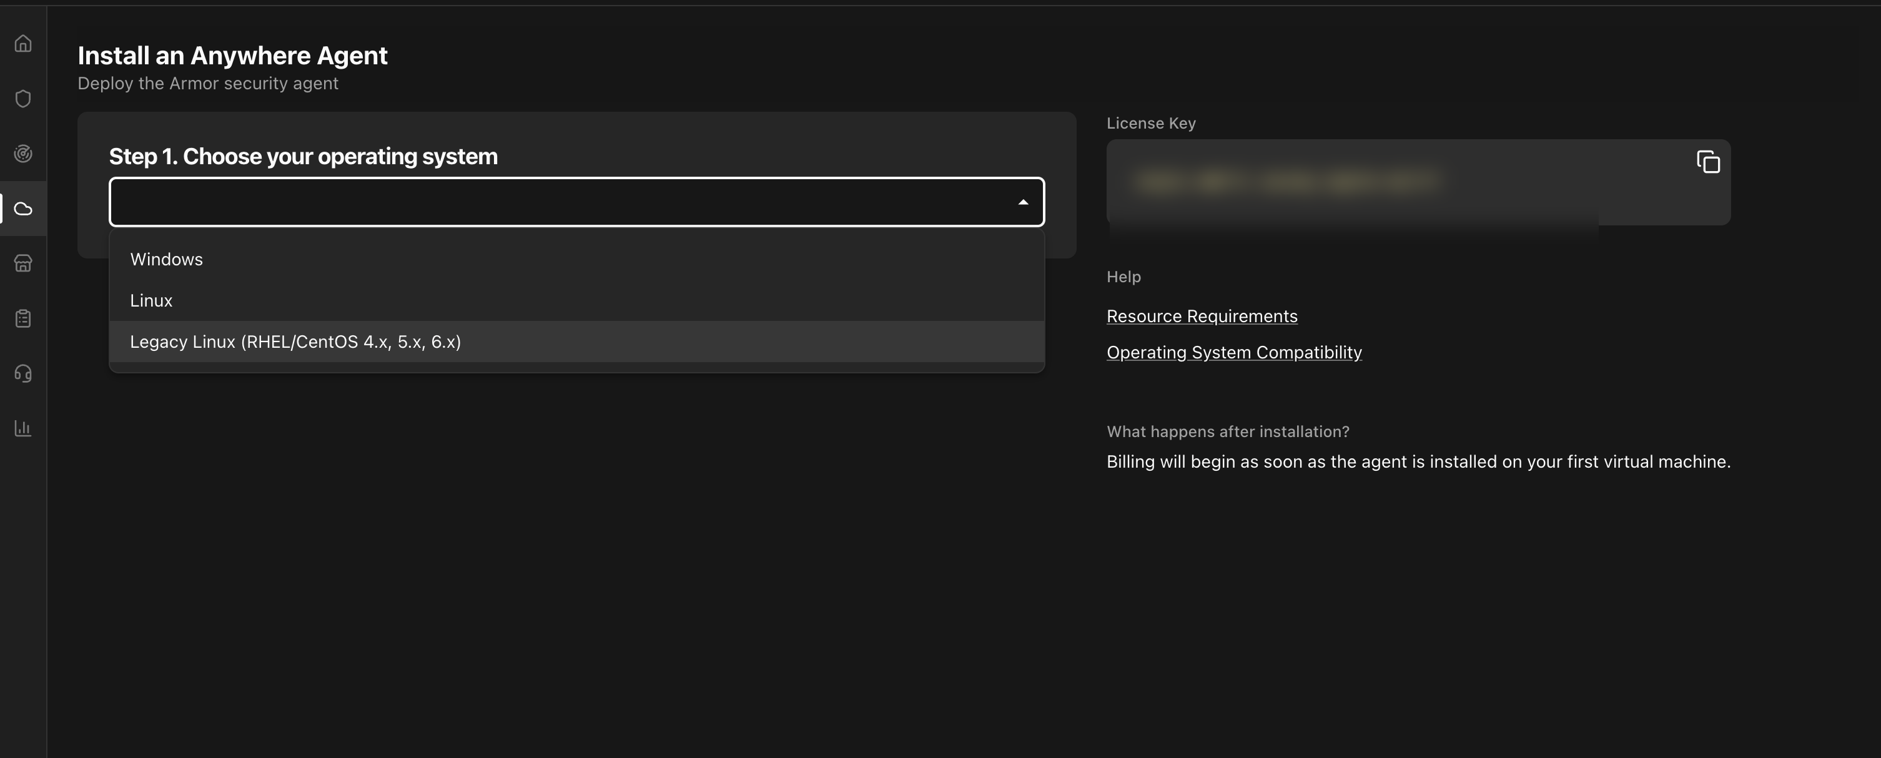Click 'Step 1. Choose your operating system' text
The width and height of the screenshot is (1881, 758).
[303, 156]
